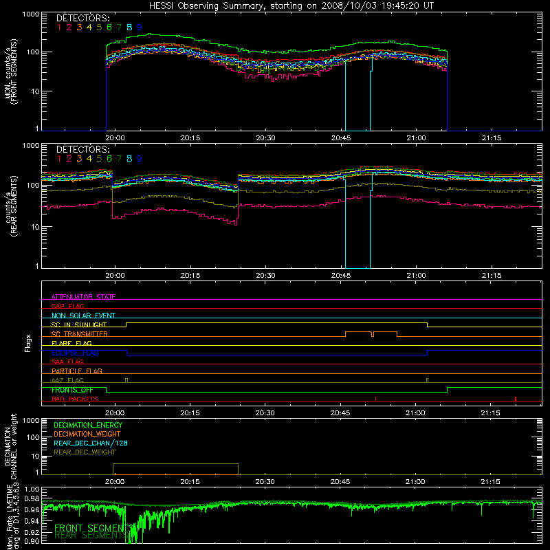Select the SC_IN_SUNLIGHT flag label
Viewport: 550px width, 550px height.
coord(79,324)
